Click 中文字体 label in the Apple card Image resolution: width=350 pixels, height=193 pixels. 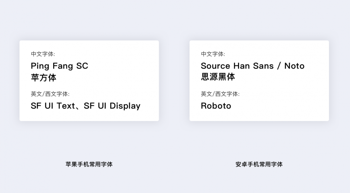coord(43,54)
